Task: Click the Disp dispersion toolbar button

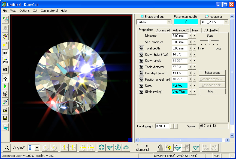Action: pos(5,61)
